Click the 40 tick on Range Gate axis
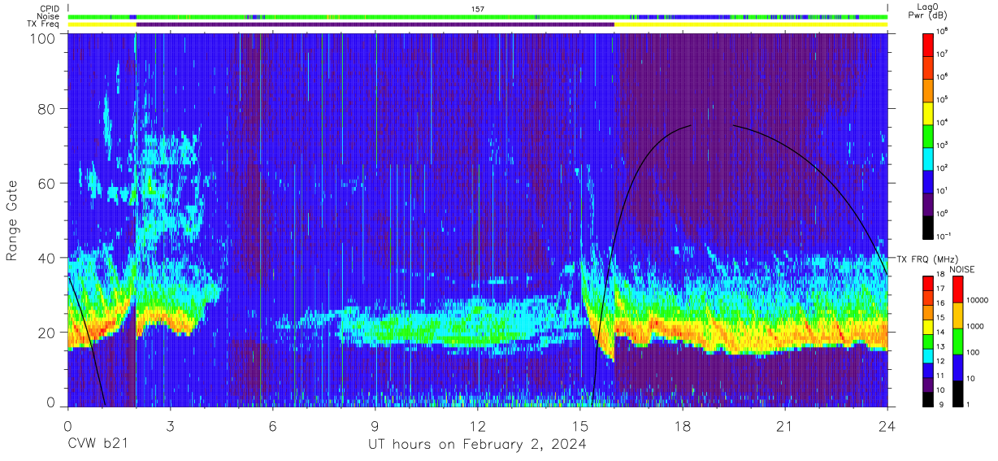Screen dimensions: 998x461 pyautogui.click(x=46, y=258)
